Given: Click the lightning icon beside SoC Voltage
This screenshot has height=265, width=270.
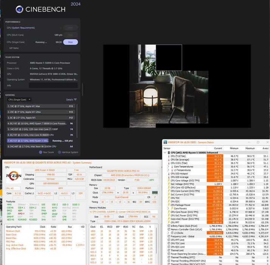Looking at the screenshot, I should (169, 184).
